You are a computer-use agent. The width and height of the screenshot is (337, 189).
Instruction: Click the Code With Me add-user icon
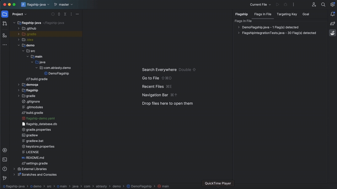(x=314, y=5)
